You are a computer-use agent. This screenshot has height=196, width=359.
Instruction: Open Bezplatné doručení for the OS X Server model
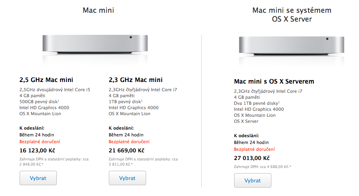pyautogui.click(x=255, y=149)
